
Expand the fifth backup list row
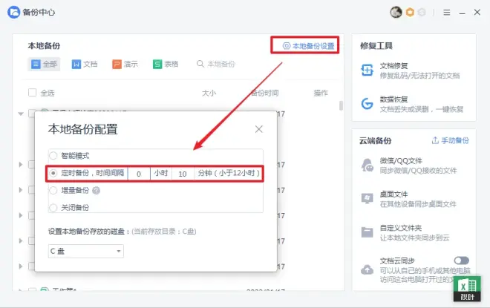[x=21, y=241]
